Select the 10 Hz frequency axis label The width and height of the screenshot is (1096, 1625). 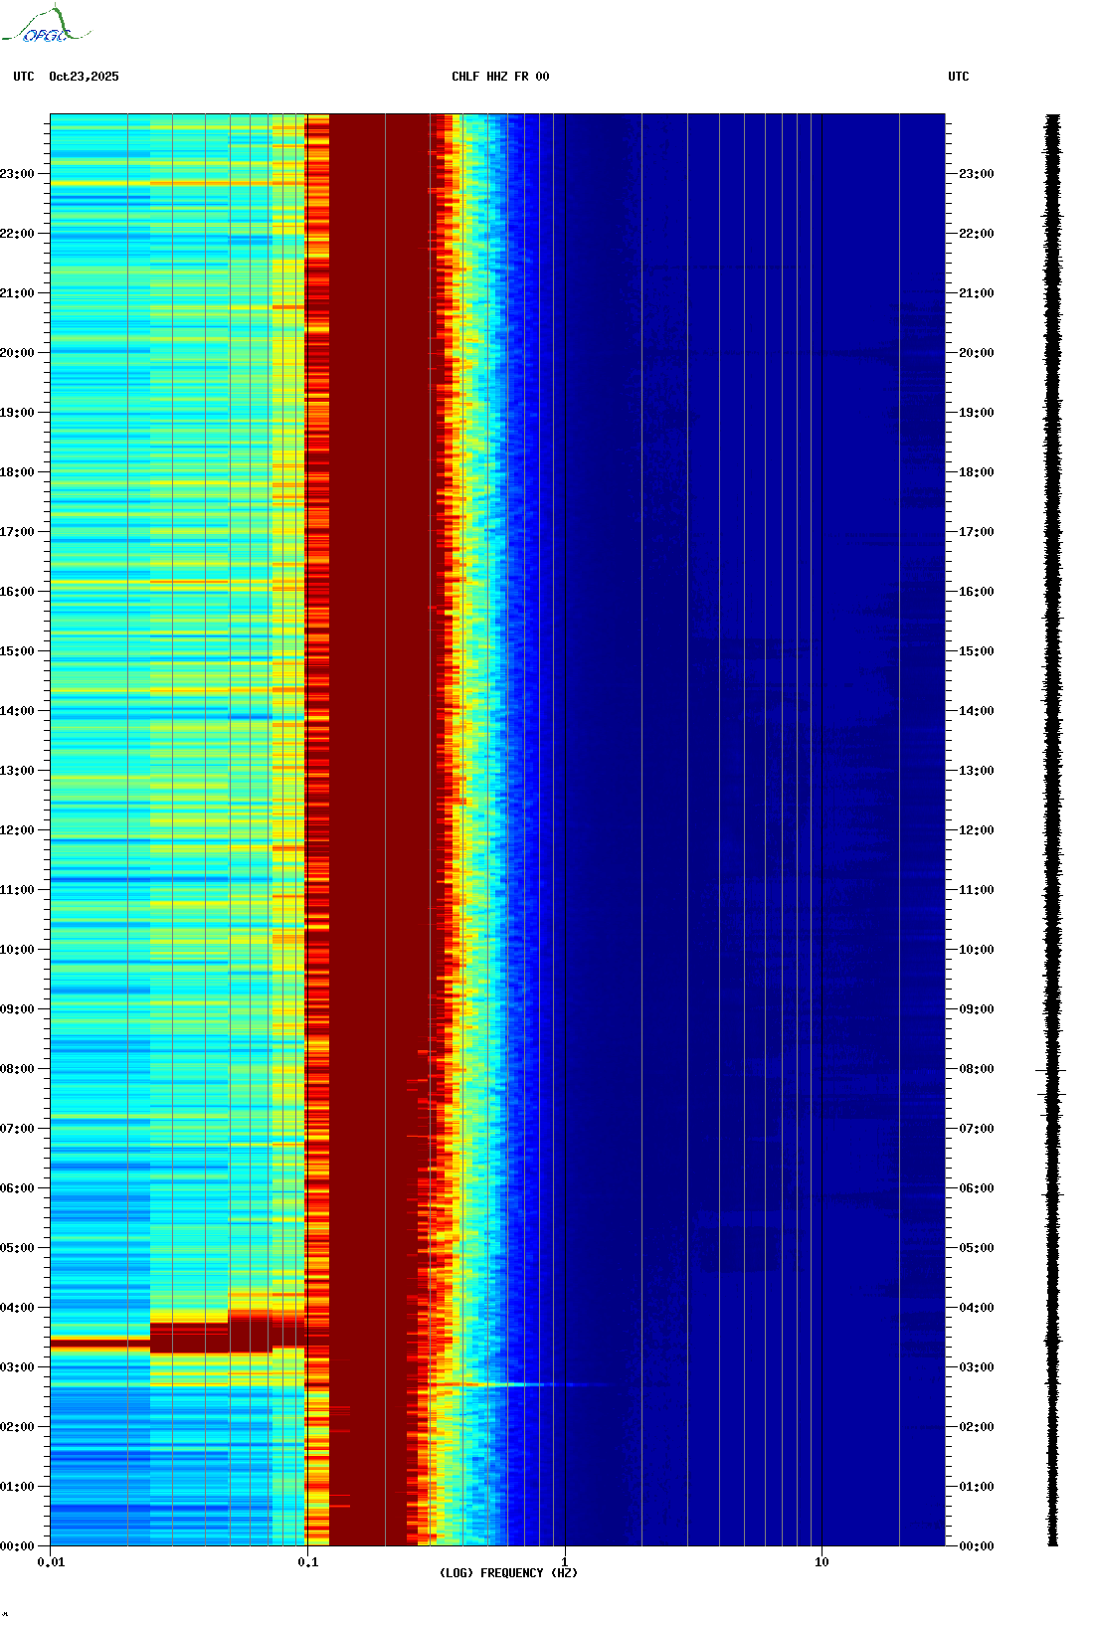(822, 1562)
